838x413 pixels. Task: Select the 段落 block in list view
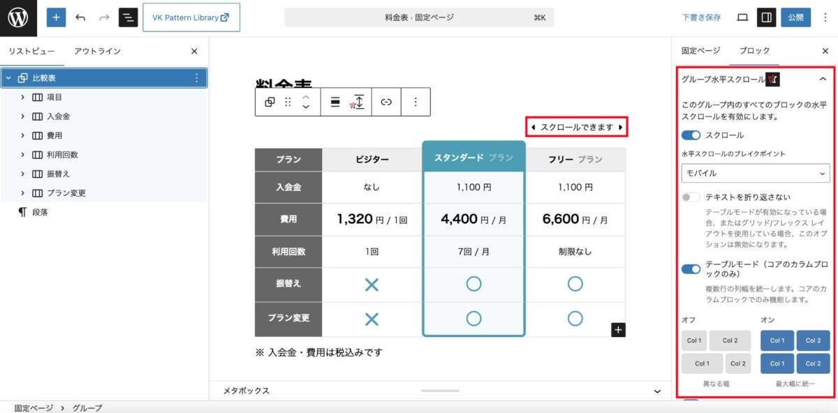40,212
